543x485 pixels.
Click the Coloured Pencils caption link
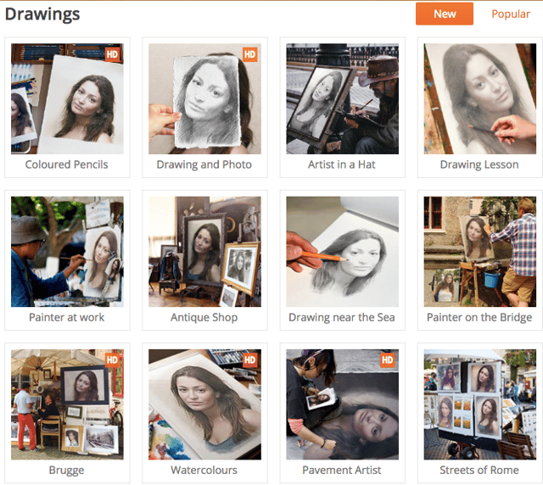[x=66, y=164]
